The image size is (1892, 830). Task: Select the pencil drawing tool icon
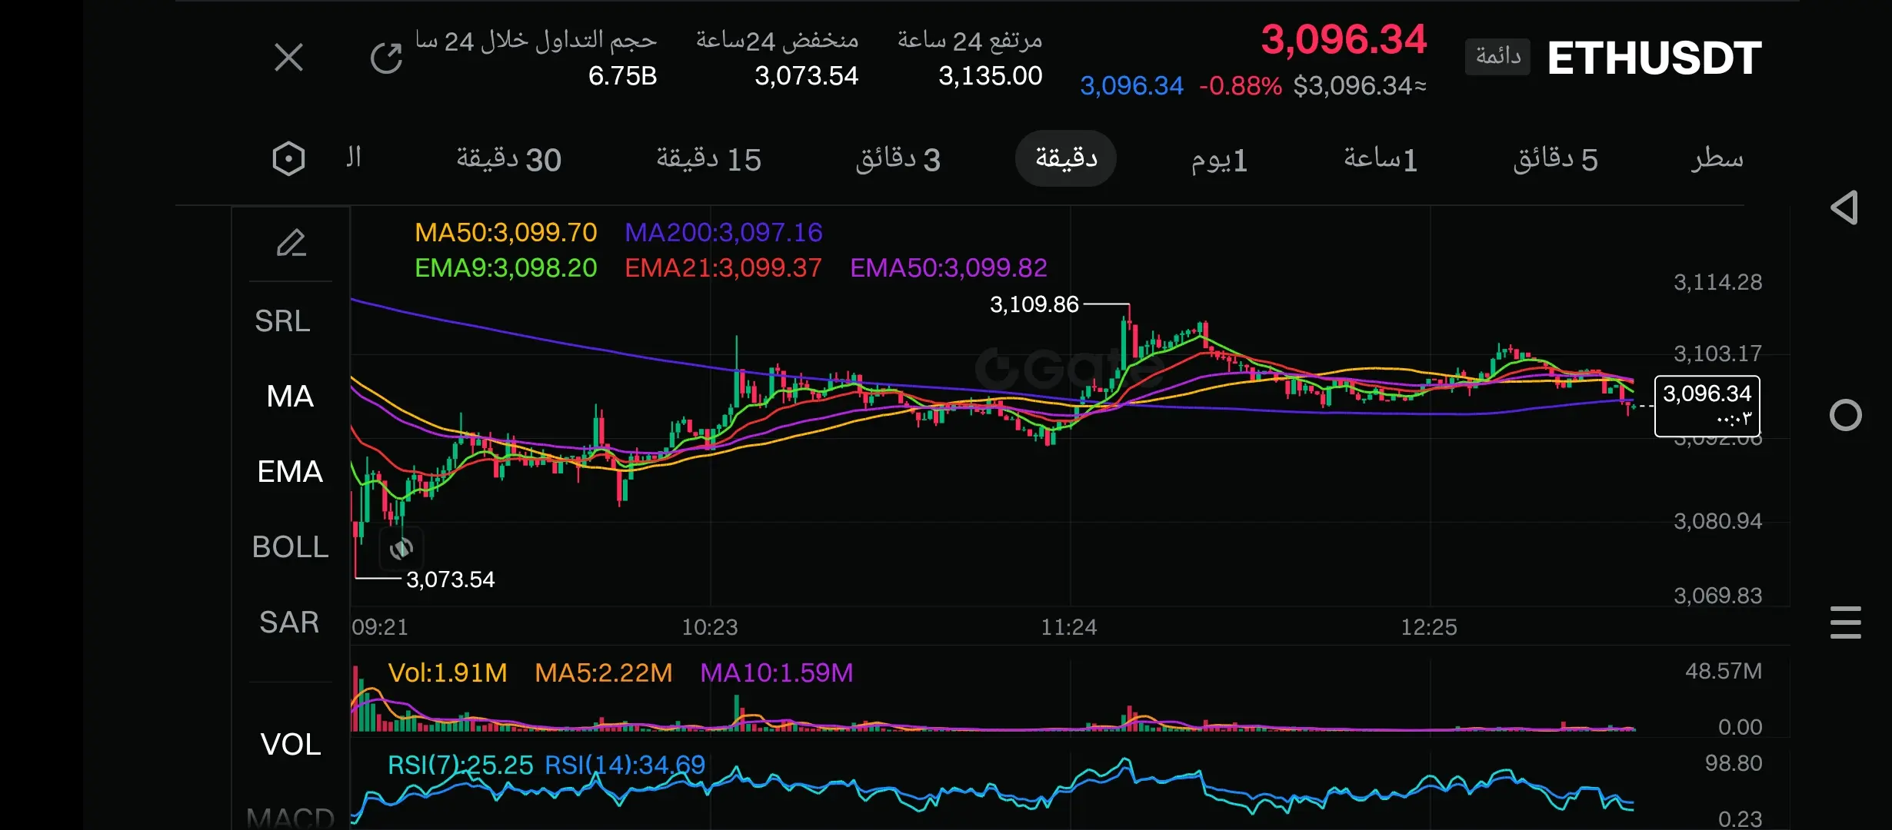[291, 244]
